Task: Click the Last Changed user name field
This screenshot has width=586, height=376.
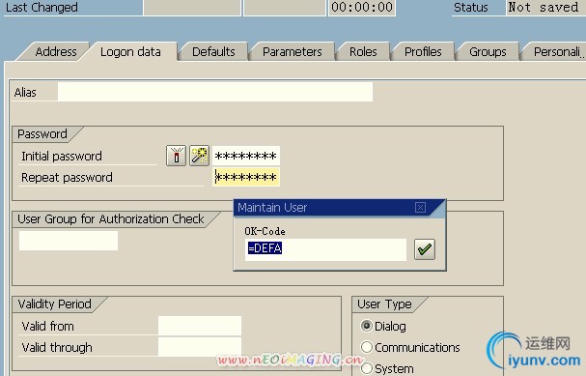Action: point(192,8)
